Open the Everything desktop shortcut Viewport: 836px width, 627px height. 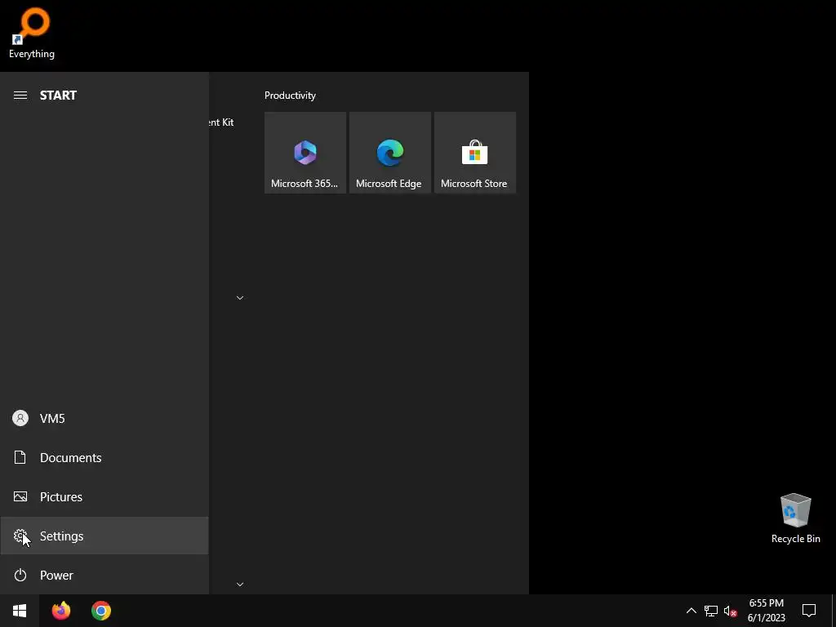click(32, 33)
